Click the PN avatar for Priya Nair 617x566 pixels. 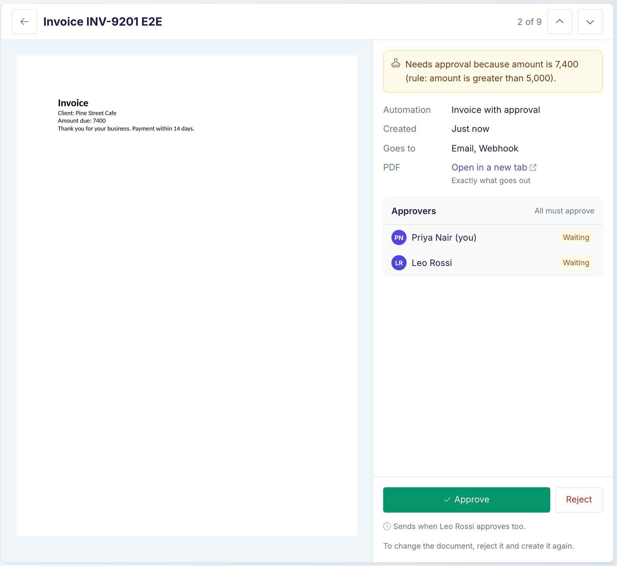(x=399, y=237)
